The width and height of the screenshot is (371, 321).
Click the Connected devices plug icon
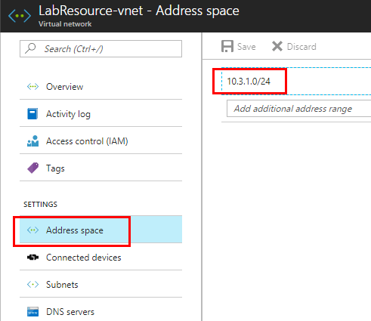[32, 258]
